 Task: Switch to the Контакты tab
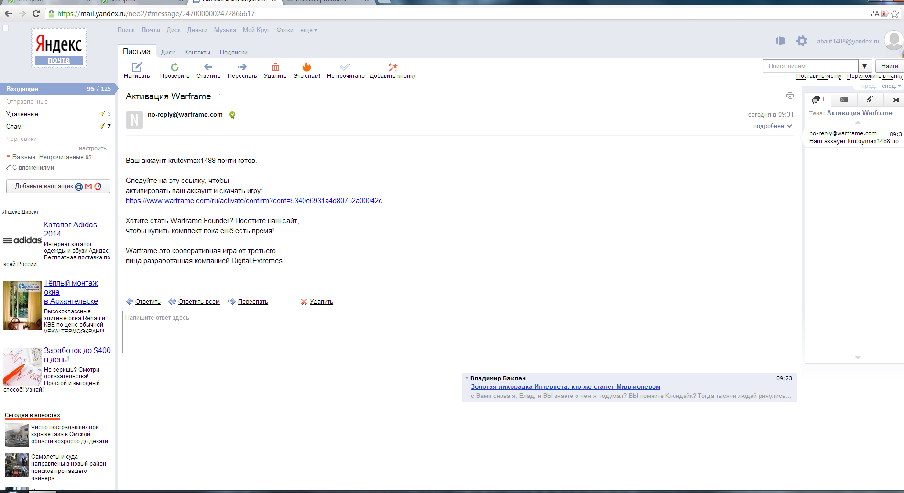click(197, 53)
